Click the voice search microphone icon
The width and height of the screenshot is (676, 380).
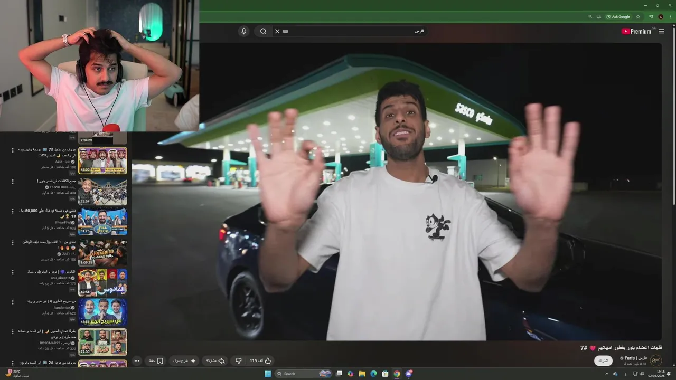click(243, 31)
